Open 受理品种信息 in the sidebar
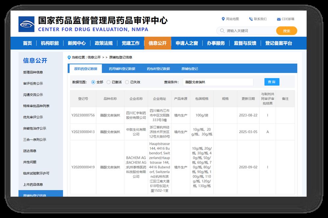The height and width of the screenshot is (218, 328). [33, 72]
